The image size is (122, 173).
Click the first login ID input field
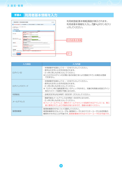[26, 33]
